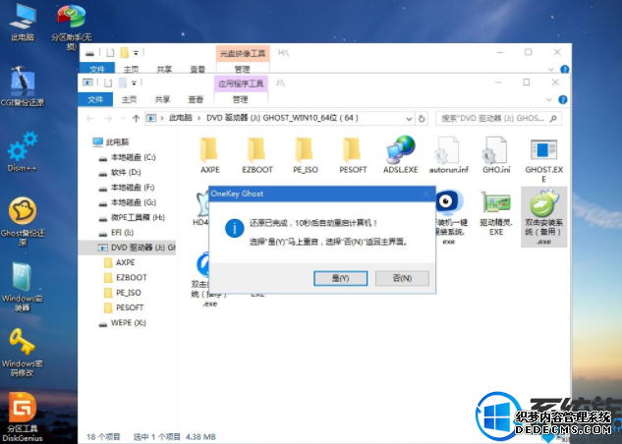Select the PE_ISO folder in the file pane
Image resolution: width=622 pixels, height=444 pixels.
click(306, 155)
